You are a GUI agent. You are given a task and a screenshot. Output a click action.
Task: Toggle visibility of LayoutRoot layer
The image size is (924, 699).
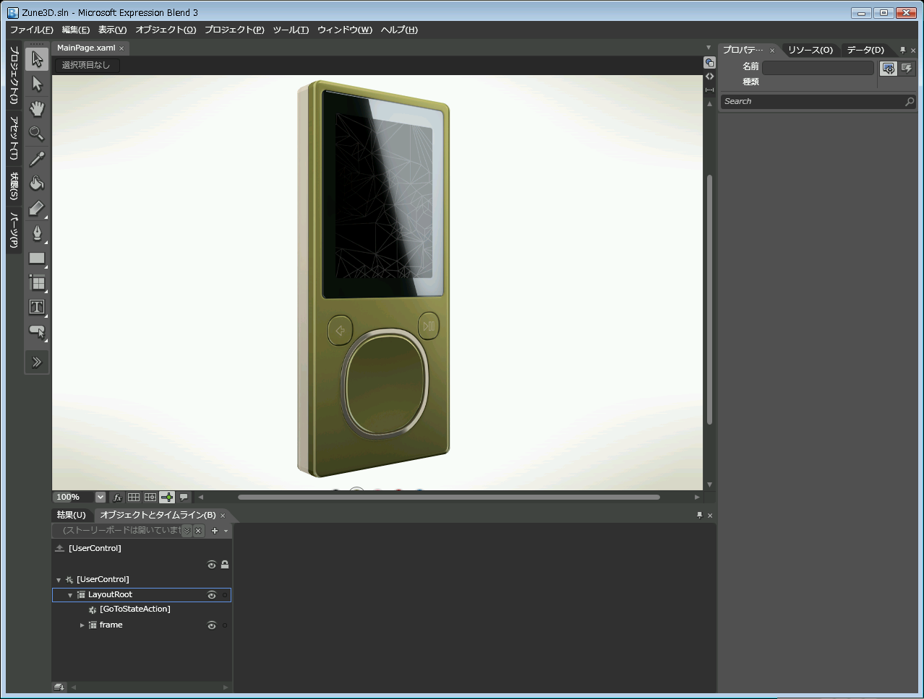pyautogui.click(x=212, y=595)
